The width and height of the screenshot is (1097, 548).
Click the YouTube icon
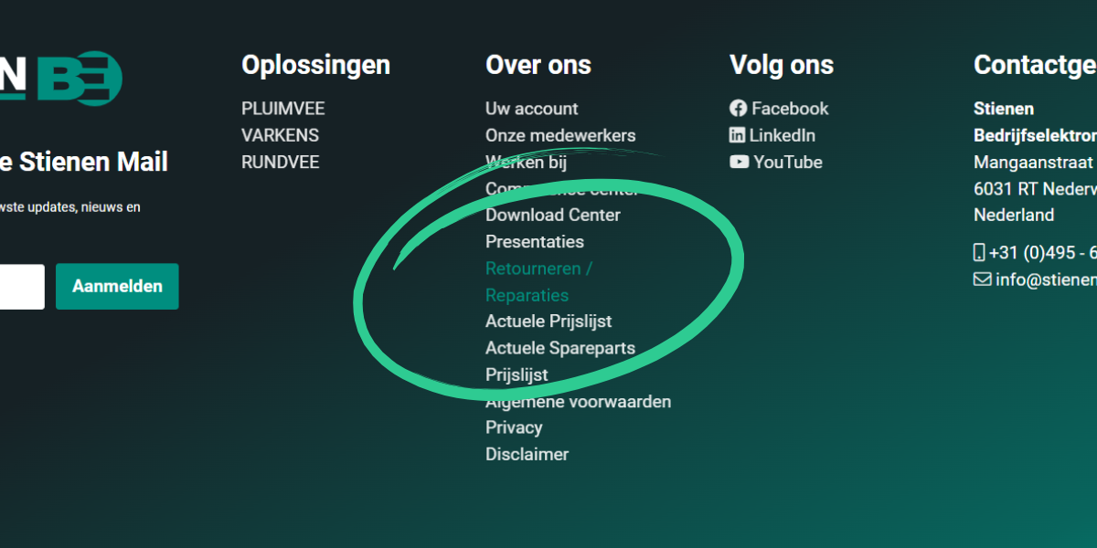(739, 163)
